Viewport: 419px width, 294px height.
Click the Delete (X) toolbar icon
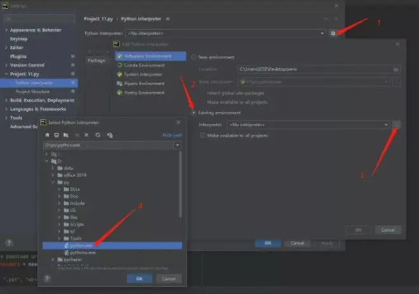[x=86, y=135]
